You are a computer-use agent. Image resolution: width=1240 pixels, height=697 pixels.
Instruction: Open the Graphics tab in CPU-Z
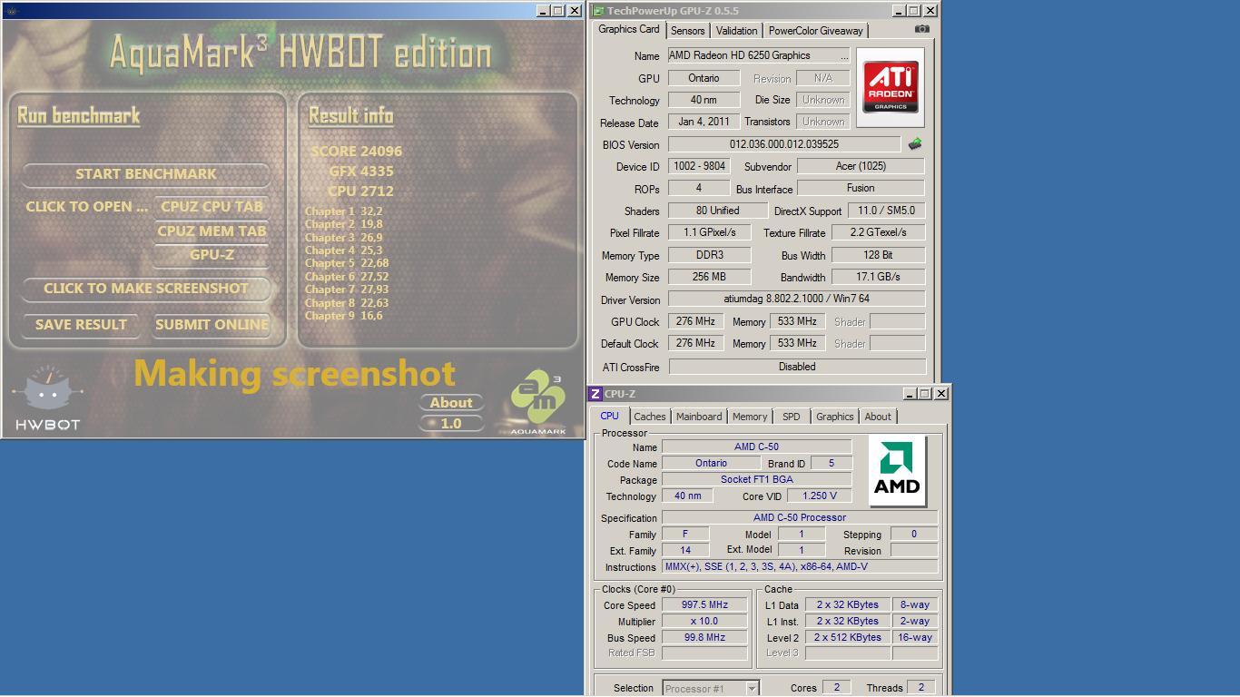[834, 417]
